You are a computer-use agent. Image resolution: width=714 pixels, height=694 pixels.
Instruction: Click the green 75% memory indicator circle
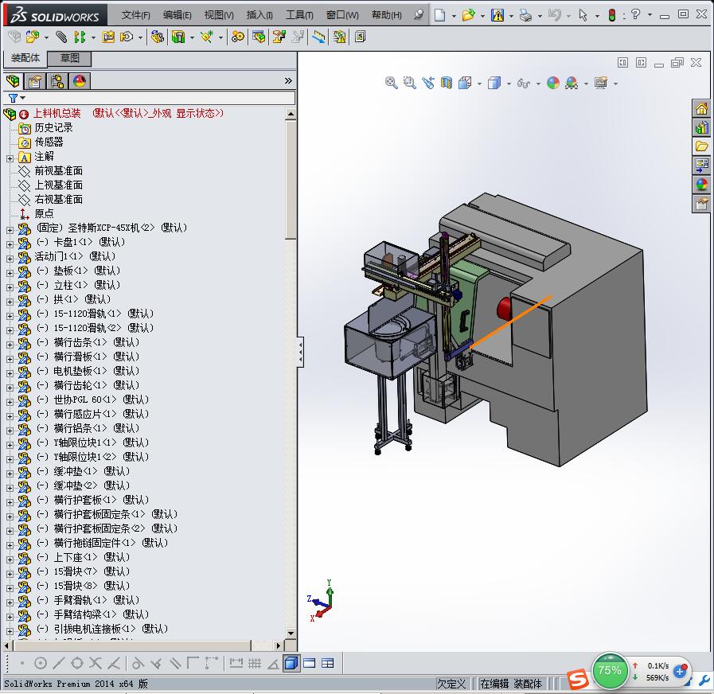[610, 670]
